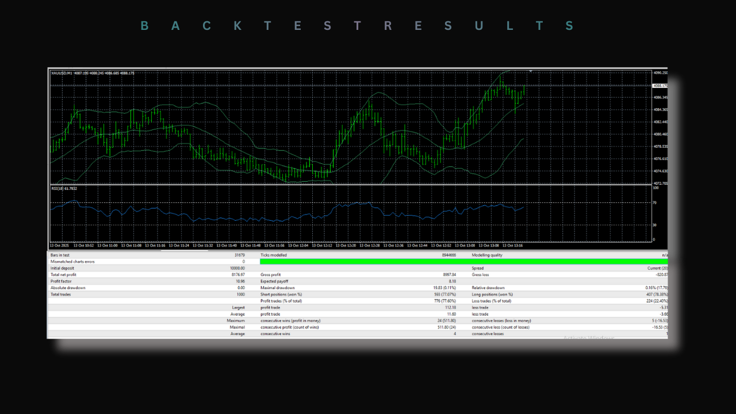Image resolution: width=736 pixels, height=414 pixels.
Task: Click the Total trades 1000 value
Action: point(240,294)
